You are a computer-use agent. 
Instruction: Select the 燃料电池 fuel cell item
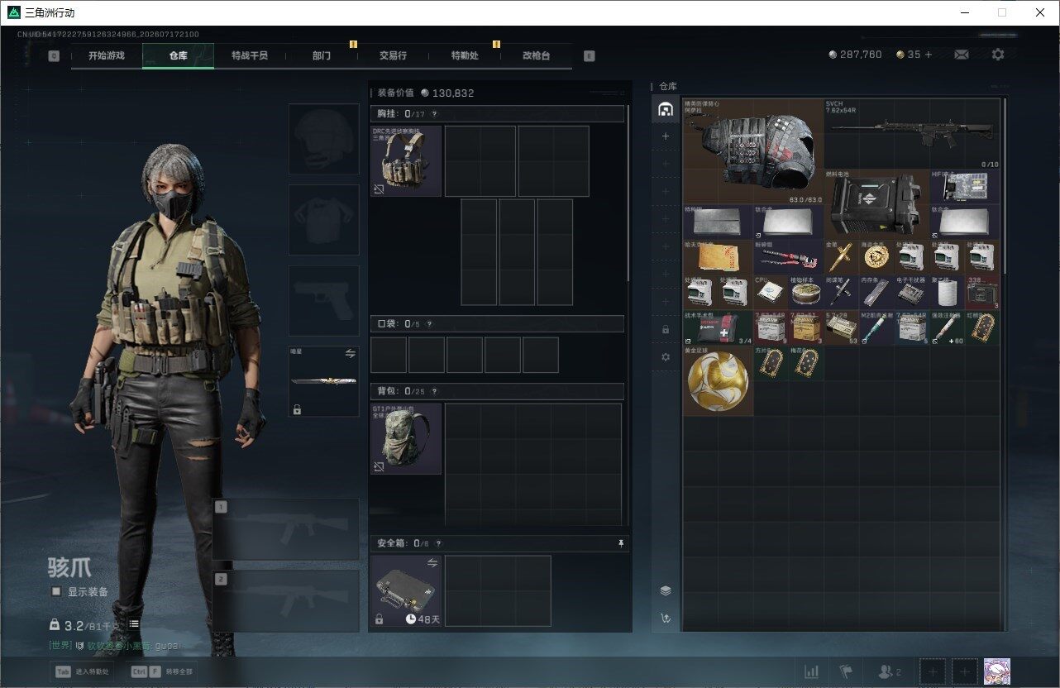coord(876,204)
